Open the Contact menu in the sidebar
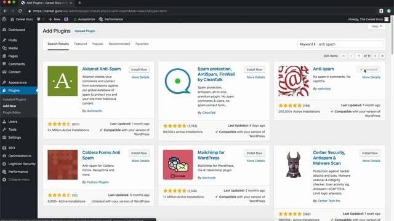 [x=14, y=72]
